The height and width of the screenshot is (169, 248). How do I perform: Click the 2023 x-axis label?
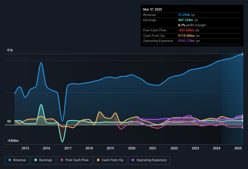195,148
